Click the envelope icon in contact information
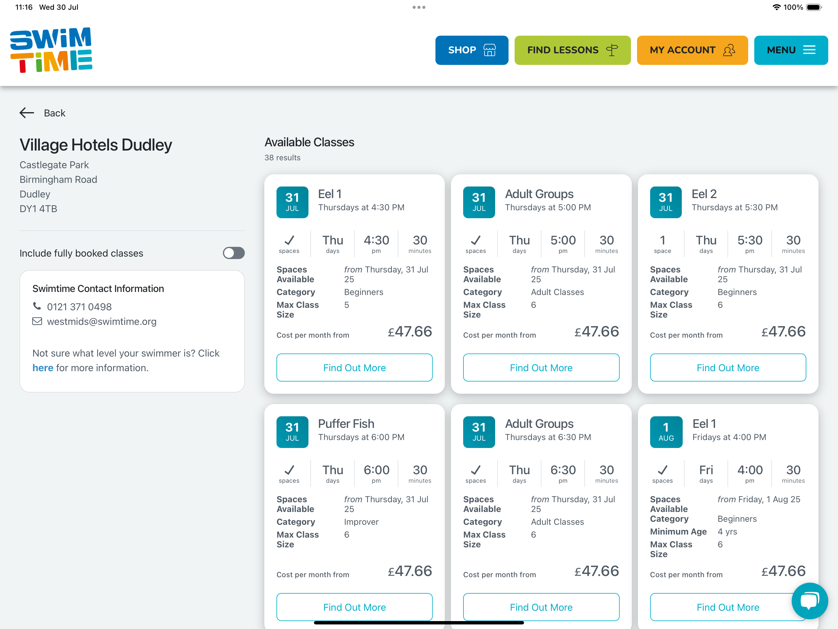This screenshot has height=629, width=838. click(x=37, y=321)
